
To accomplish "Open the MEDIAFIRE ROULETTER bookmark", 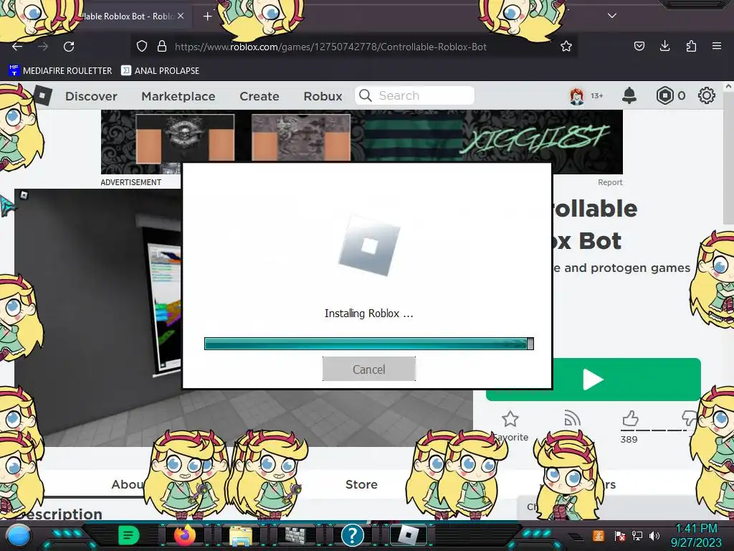I will 60,71.
